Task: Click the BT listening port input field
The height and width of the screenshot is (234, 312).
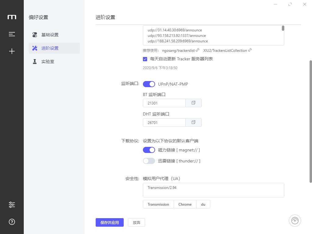Action: click(x=164, y=103)
